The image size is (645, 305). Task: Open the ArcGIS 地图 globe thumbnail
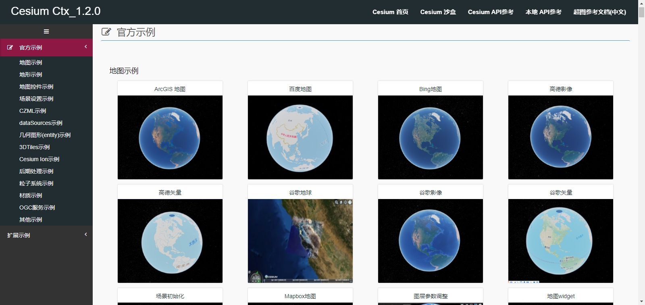click(x=170, y=137)
